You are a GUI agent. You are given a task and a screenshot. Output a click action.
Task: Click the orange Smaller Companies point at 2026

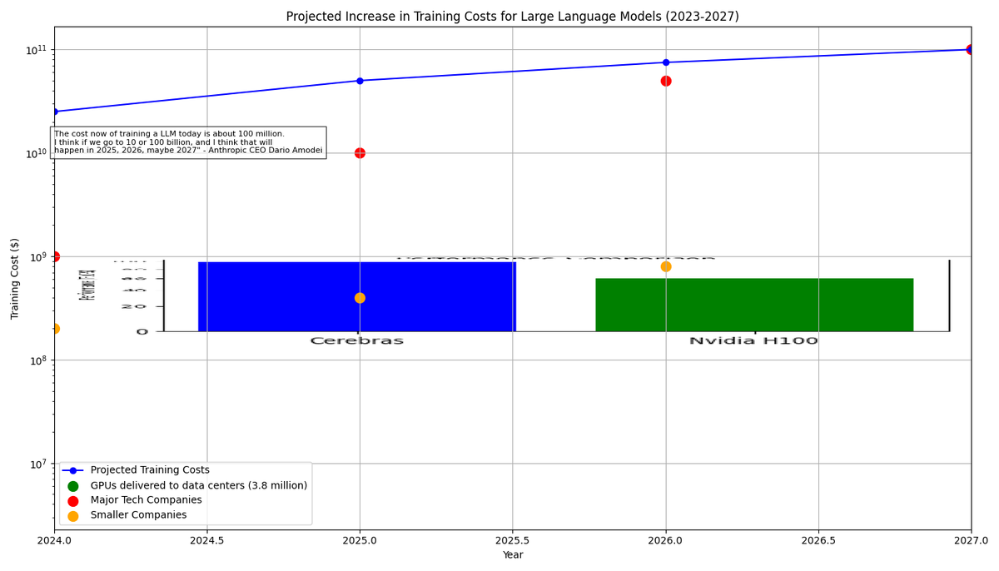666,266
